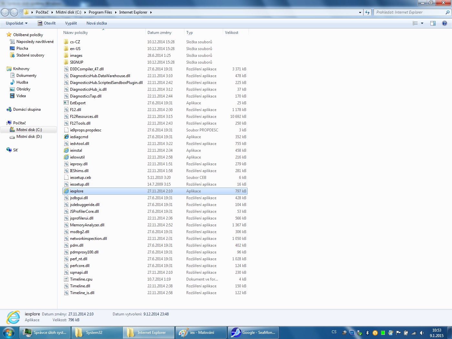Viewport: 452px width, 339px height.
Task: Click the en-US folder icon
Action: pos(66,49)
